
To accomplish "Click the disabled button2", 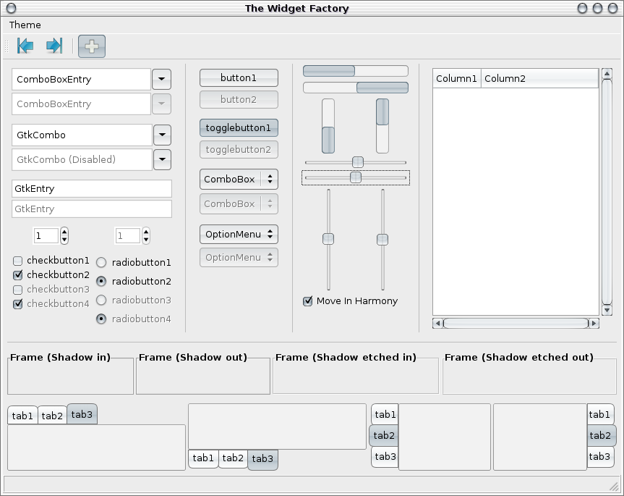I will click(239, 100).
